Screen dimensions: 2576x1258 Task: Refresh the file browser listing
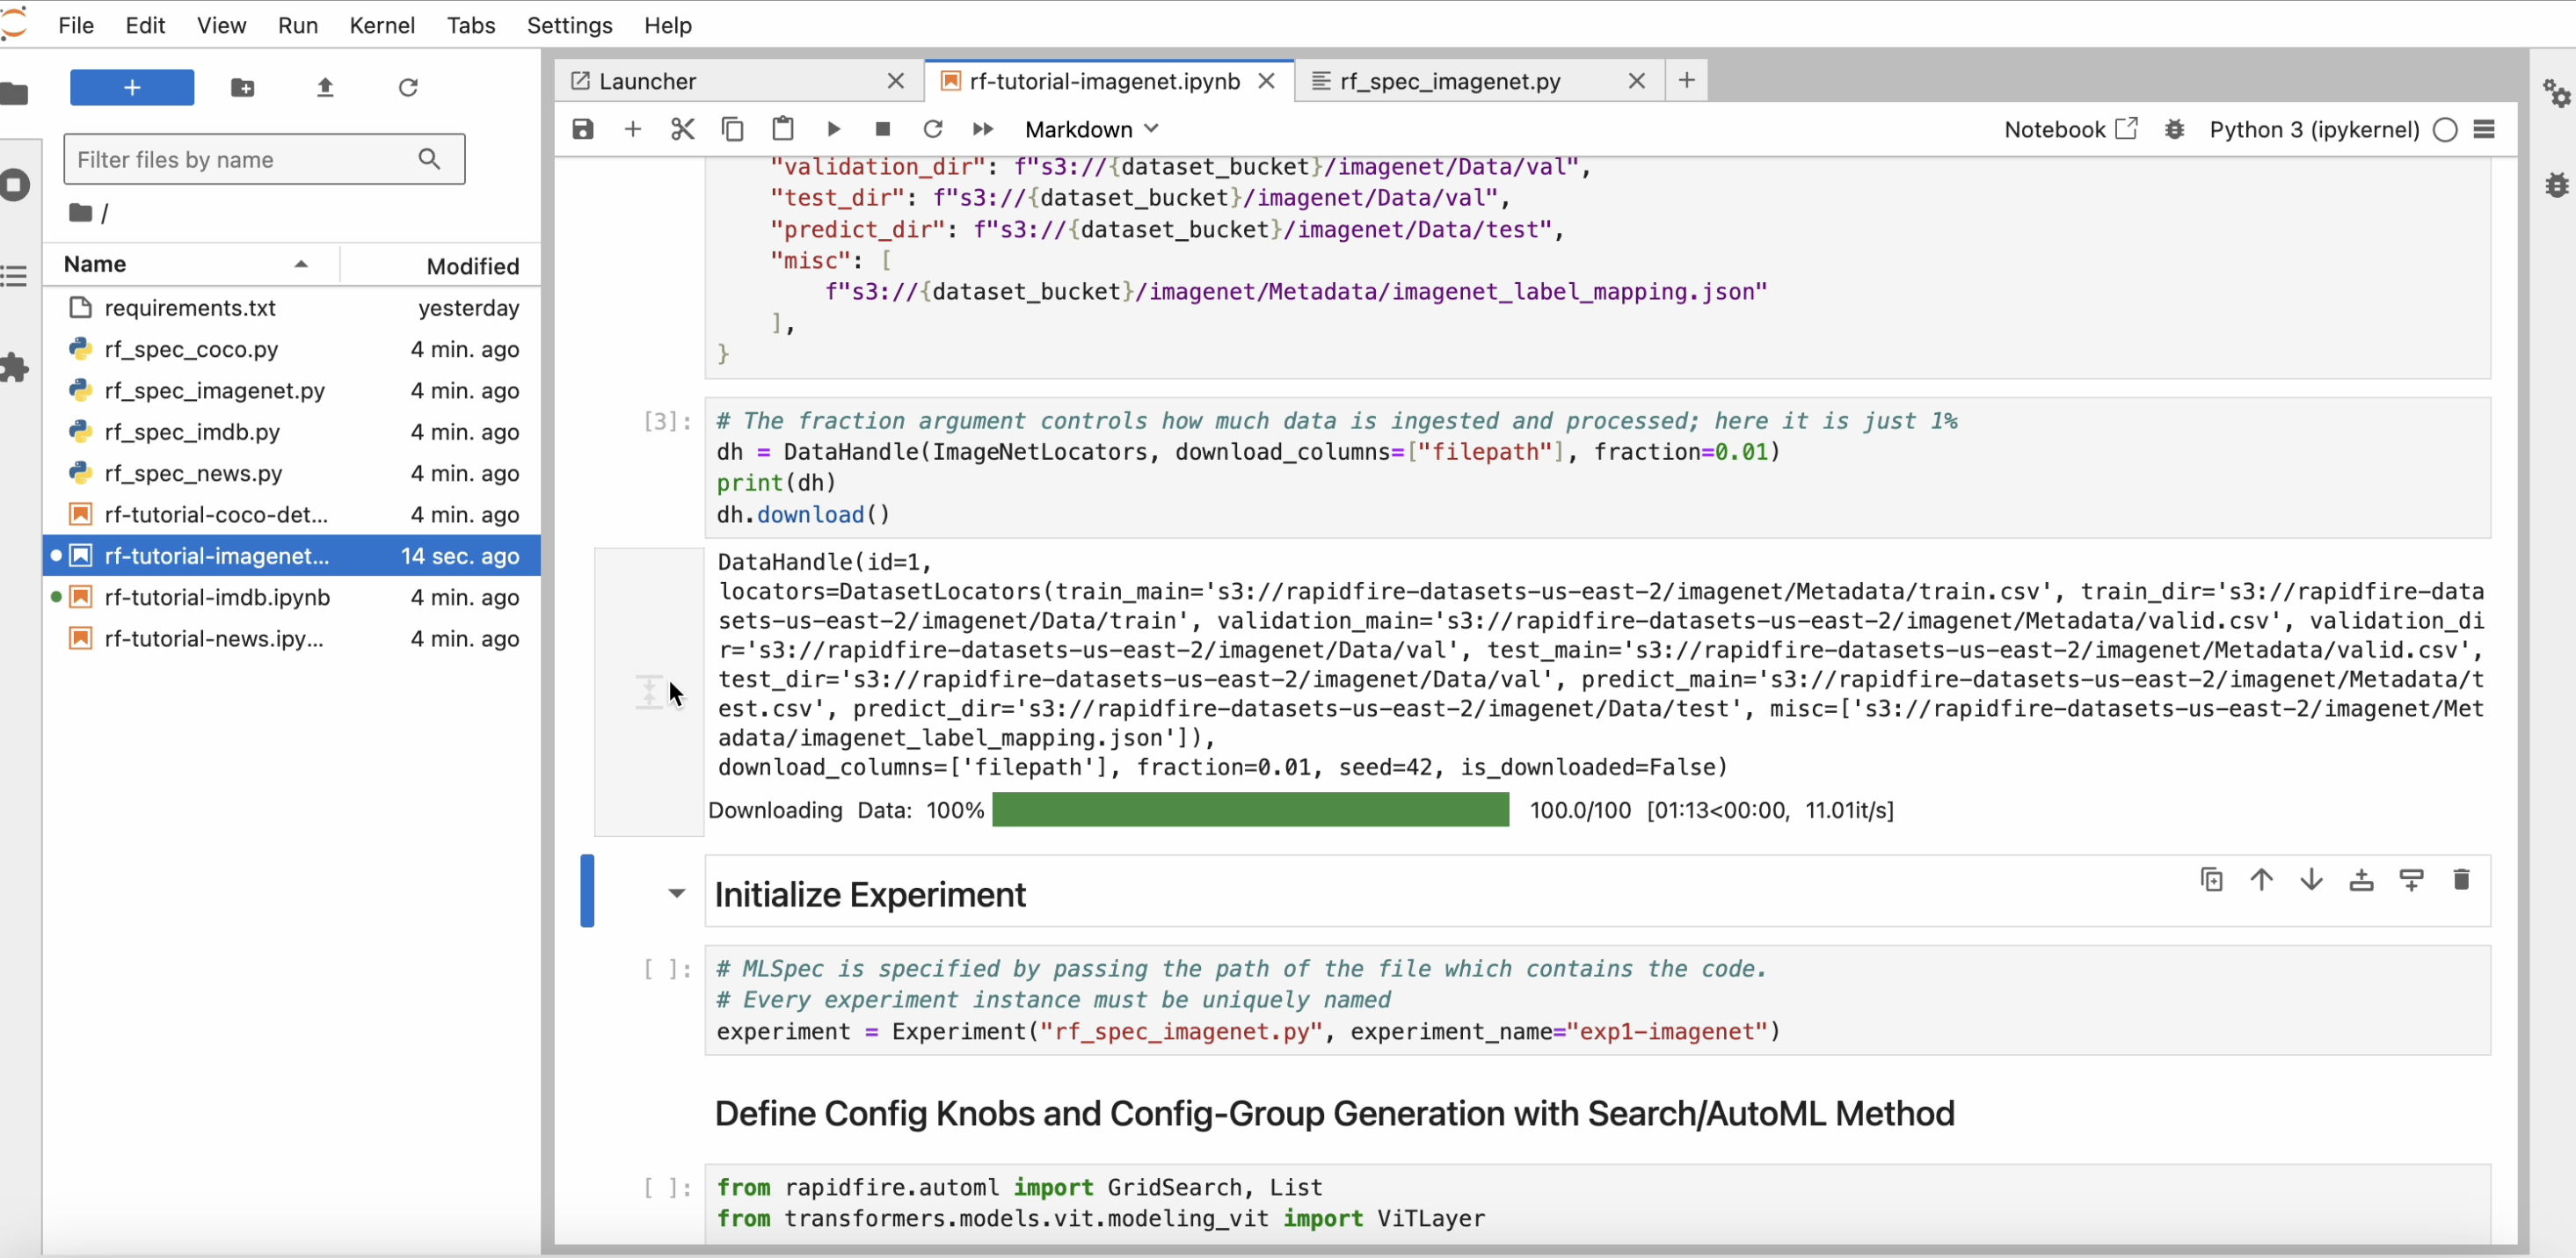point(408,88)
